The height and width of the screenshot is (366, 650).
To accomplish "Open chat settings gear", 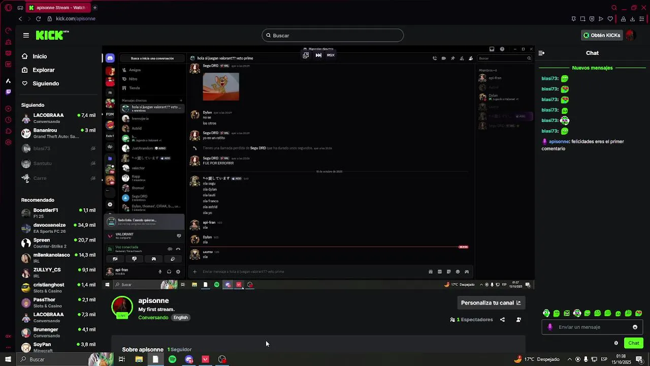I will tap(616, 343).
